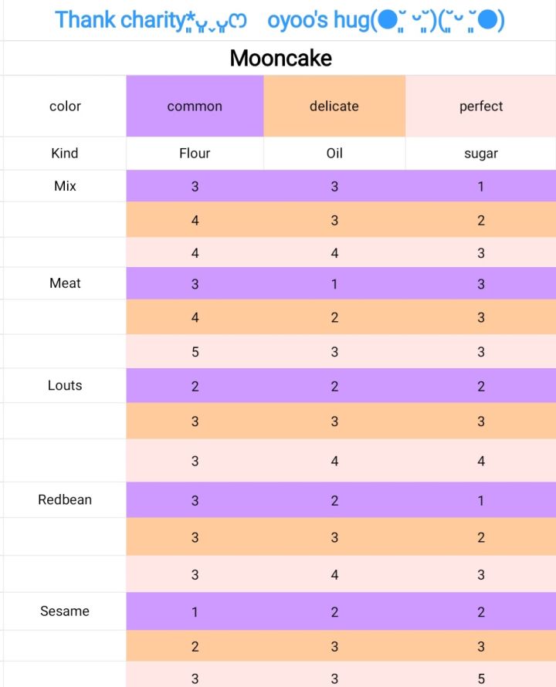Select the 'Oil' column header
This screenshot has width=556, height=687.
tap(334, 154)
